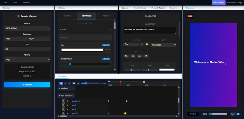The image size is (244, 119).
Task: Click the New Project button
Action: click(x=219, y=3)
